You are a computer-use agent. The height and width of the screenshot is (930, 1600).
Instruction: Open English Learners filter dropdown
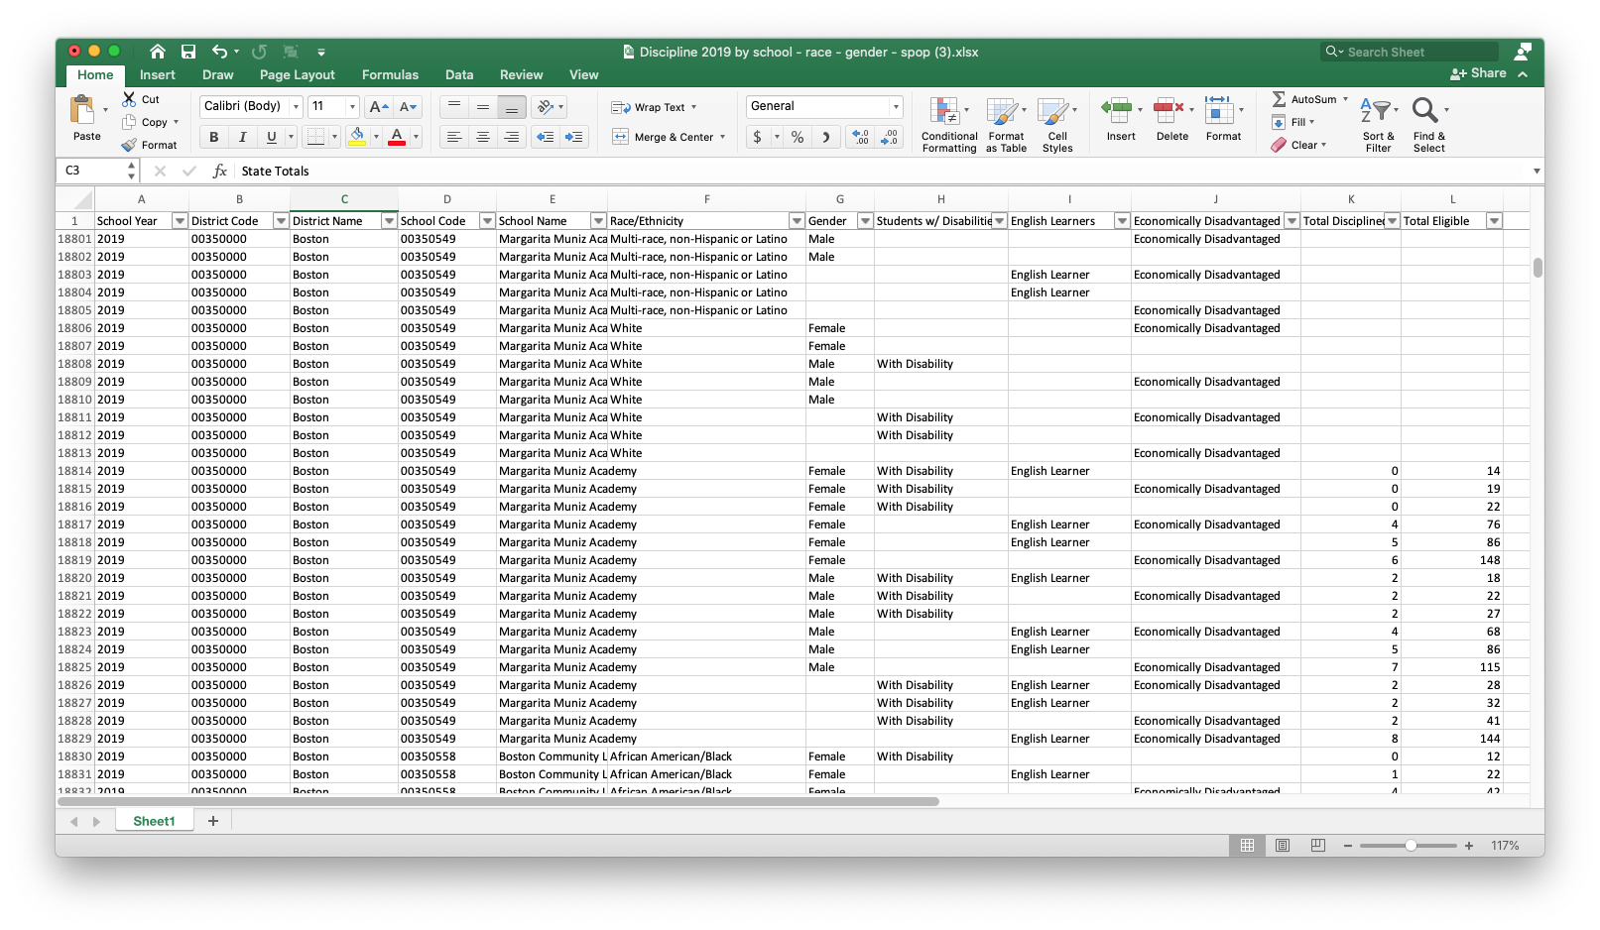click(x=1122, y=221)
